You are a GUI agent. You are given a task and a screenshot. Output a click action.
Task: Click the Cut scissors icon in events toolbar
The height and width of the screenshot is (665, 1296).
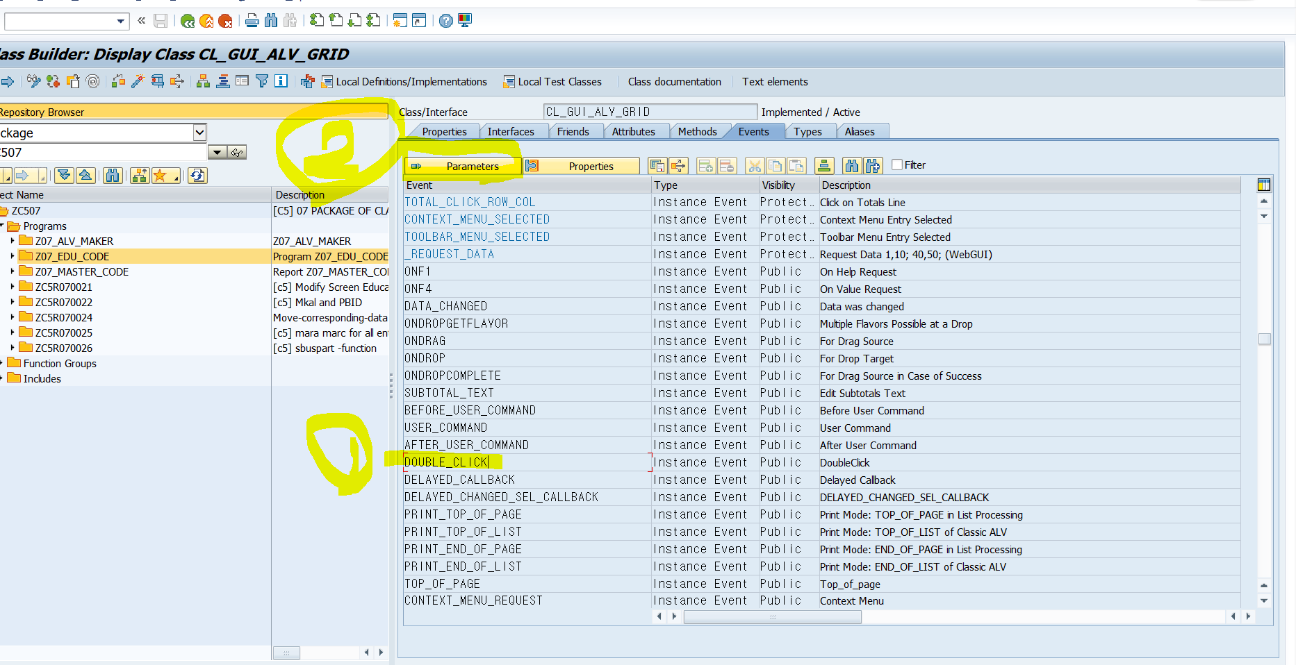click(x=755, y=165)
